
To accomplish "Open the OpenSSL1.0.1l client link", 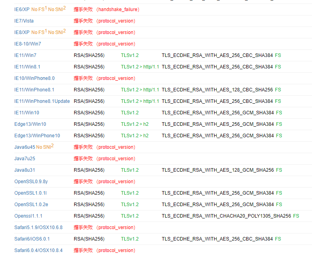I will tap(31, 193).
